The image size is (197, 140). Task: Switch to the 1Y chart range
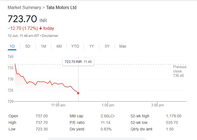tap(91, 46)
